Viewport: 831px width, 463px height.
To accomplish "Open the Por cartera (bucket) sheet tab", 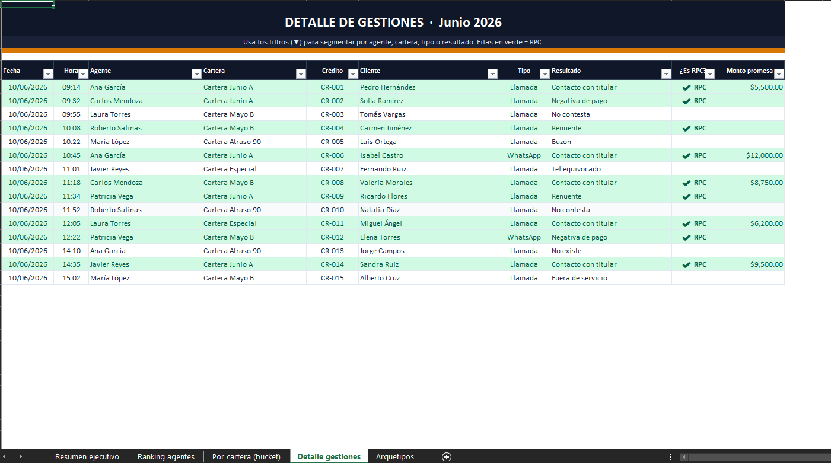I will click(x=246, y=456).
